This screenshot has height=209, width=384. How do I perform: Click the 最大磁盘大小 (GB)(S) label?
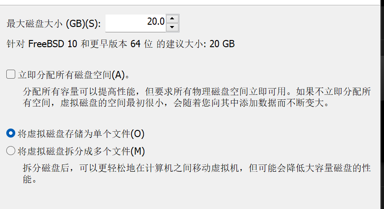pos(54,23)
